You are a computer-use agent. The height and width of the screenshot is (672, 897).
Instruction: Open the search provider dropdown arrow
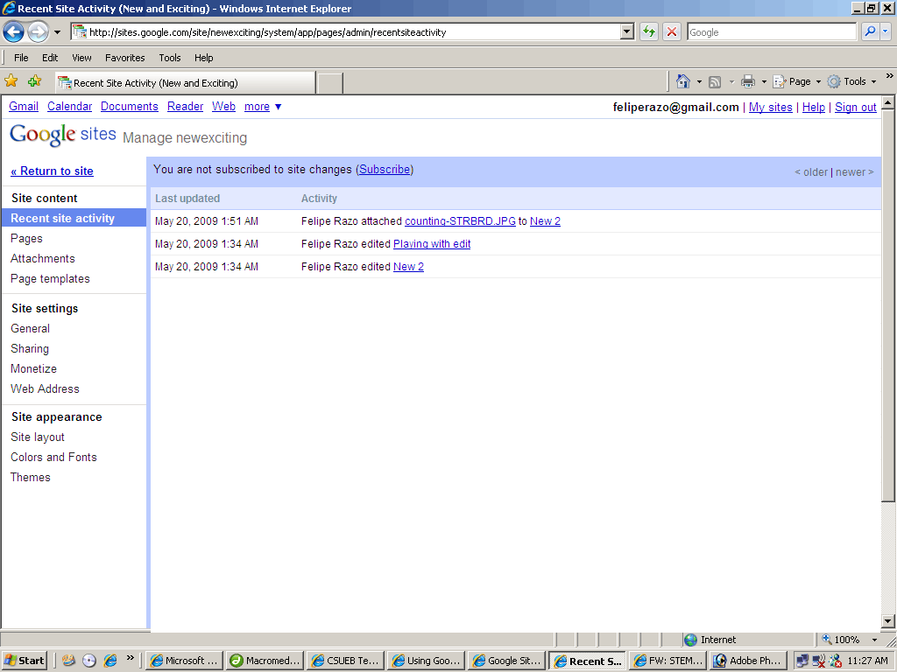coord(885,32)
